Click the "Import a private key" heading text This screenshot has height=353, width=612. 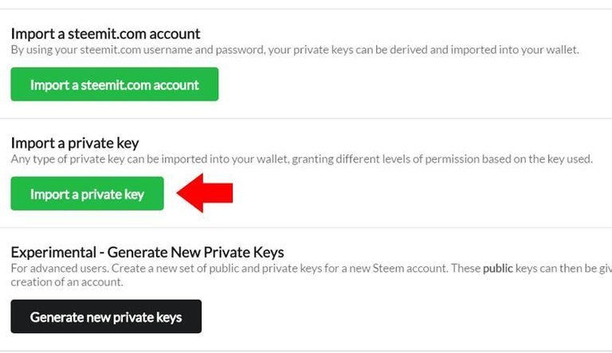click(x=75, y=143)
